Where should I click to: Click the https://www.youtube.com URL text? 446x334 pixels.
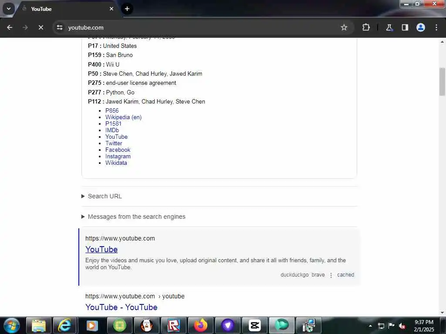point(120,239)
